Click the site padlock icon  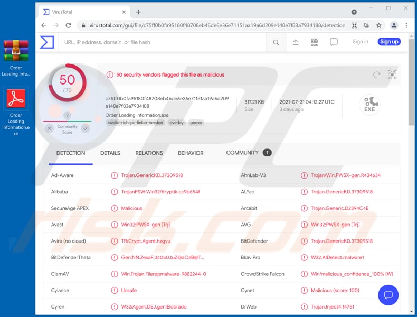point(83,25)
